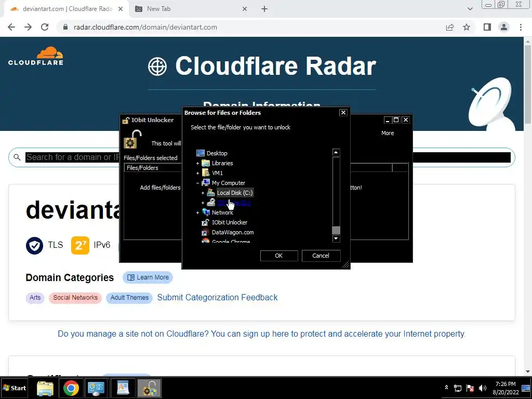Share this page icon
The image size is (532, 399).
click(x=450, y=27)
